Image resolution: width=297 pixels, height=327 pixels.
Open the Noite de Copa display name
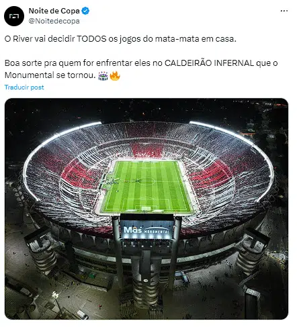tap(54, 11)
